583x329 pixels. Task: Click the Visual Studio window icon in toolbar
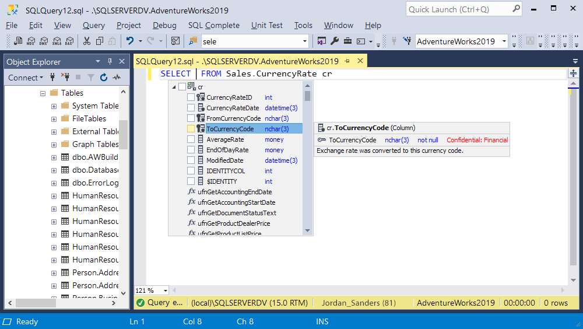[x=322, y=41]
